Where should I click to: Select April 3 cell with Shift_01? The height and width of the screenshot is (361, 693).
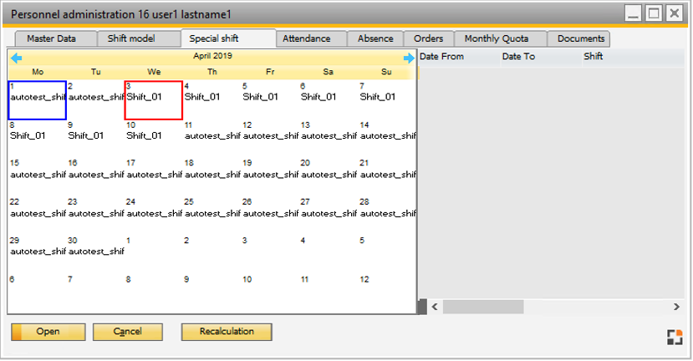pos(153,99)
